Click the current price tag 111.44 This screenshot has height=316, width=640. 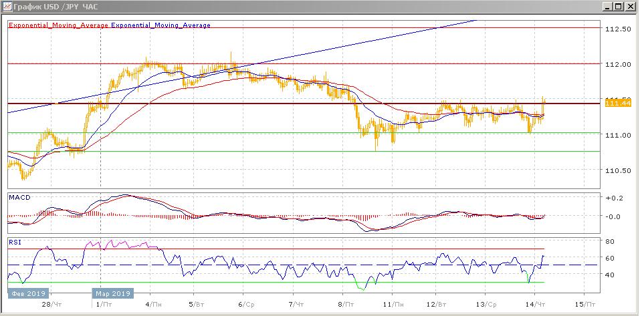tap(617, 102)
